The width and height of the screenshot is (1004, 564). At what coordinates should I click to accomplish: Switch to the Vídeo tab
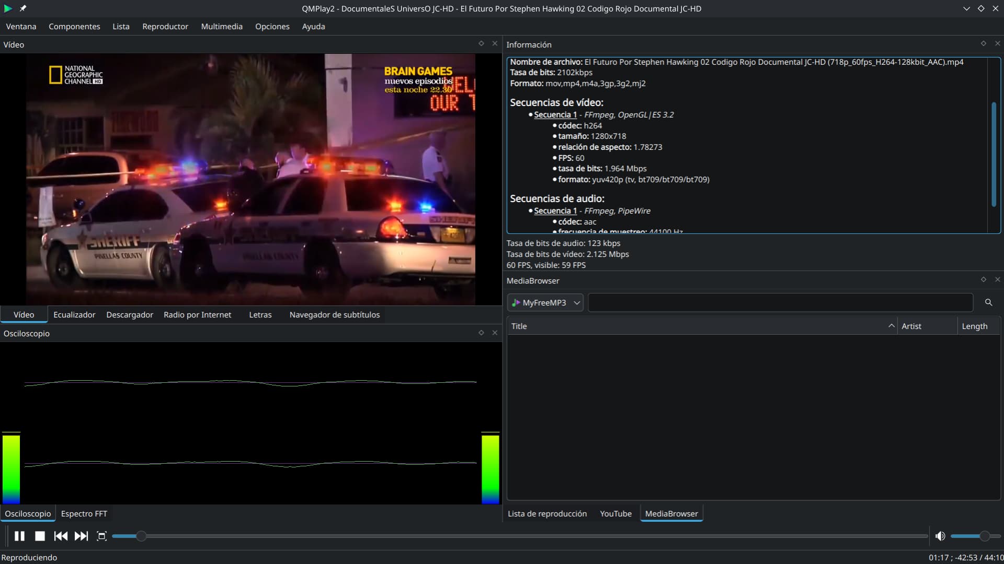(x=24, y=314)
